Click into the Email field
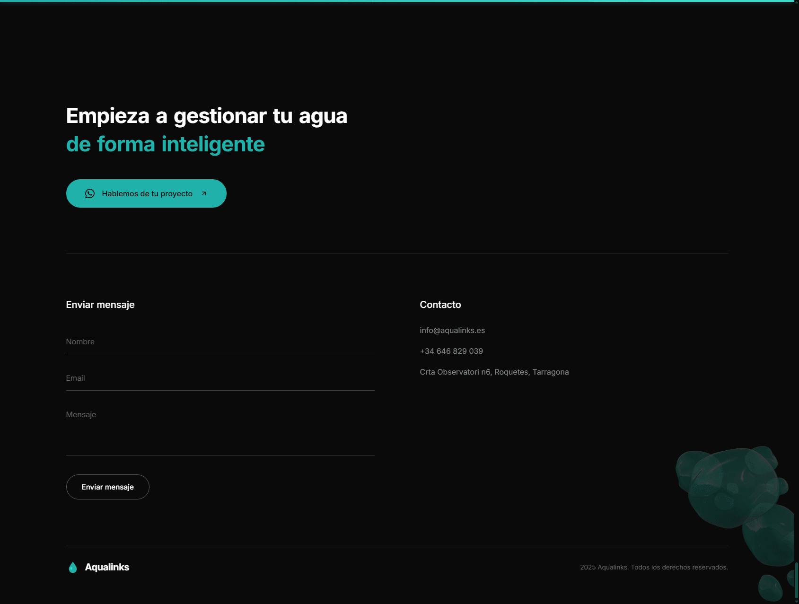 [220, 378]
